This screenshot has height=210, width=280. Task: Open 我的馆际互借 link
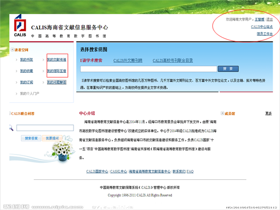56,71
